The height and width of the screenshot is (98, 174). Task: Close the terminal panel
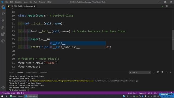click(171, 72)
